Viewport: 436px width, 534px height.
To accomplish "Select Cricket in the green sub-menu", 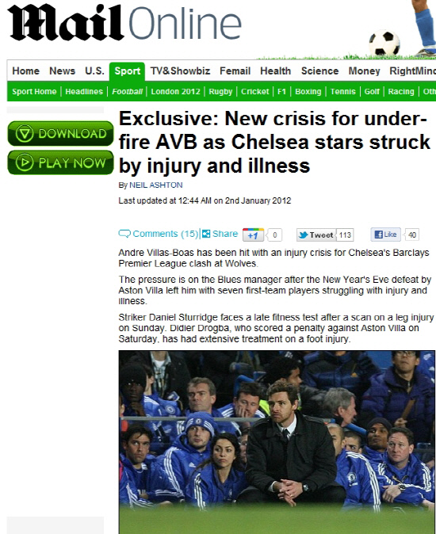I will [254, 92].
